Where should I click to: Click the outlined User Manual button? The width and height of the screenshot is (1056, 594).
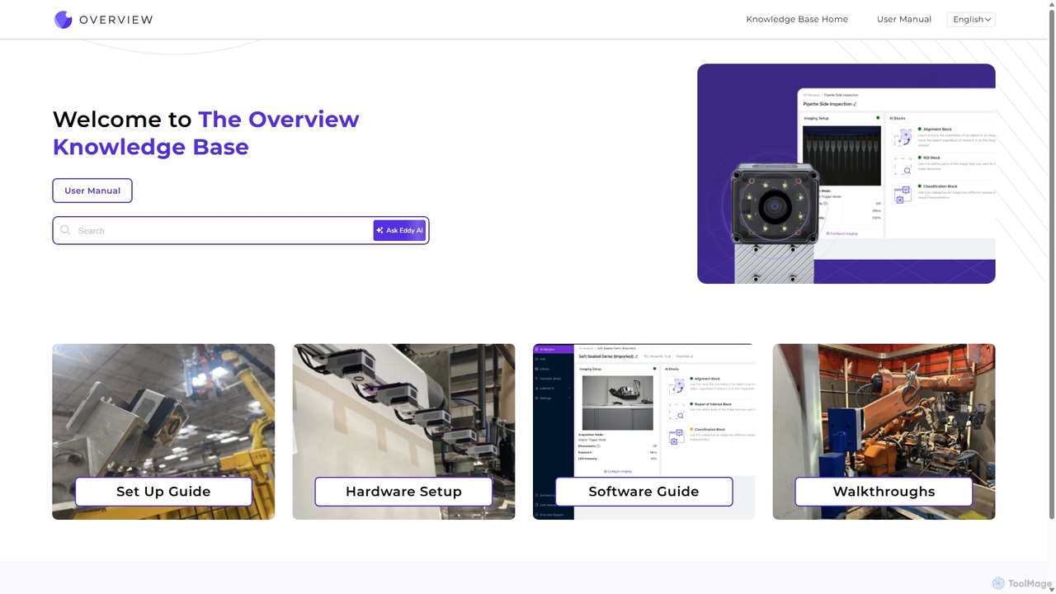point(92,191)
